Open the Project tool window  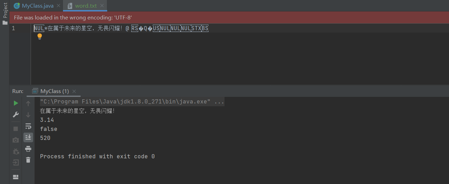click(x=5, y=14)
